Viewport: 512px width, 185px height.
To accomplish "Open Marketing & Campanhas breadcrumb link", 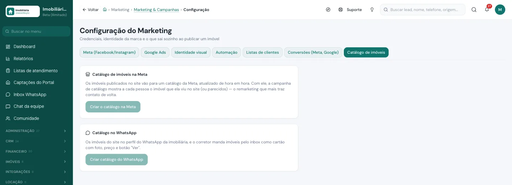I will pos(156,10).
